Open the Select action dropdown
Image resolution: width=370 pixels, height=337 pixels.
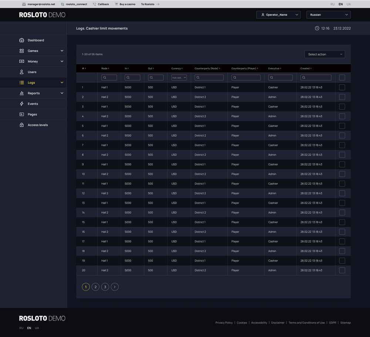point(324,54)
